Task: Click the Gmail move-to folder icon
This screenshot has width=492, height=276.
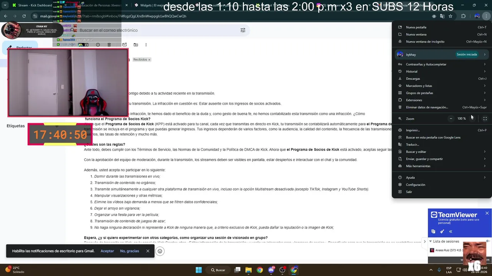Action: (x=136, y=45)
